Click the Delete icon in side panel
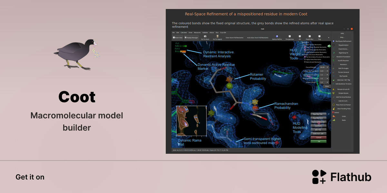Screen dimensions: 387x193 coord(333,113)
